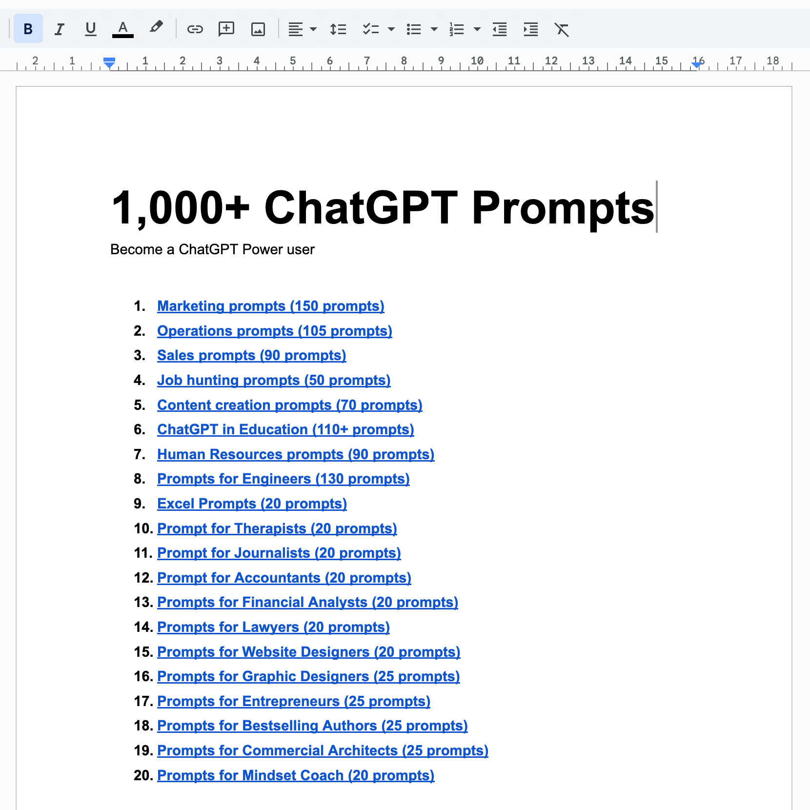Expand the text align dropdown arrow
Screen dimensions: 810x810
[313, 29]
